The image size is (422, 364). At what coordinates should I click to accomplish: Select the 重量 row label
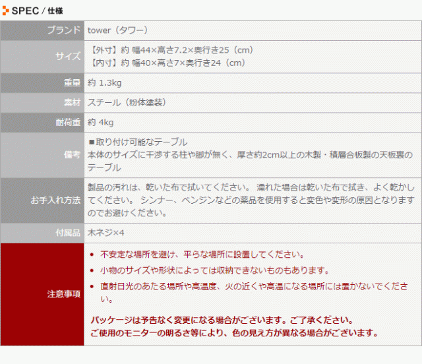pyautogui.click(x=72, y=83)
